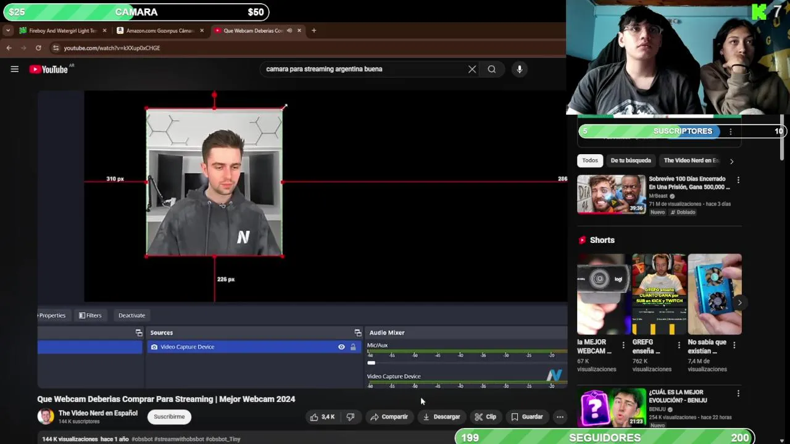Open options for la MEJOR WEBCAM short
The image size is (790, 444).
623,345
